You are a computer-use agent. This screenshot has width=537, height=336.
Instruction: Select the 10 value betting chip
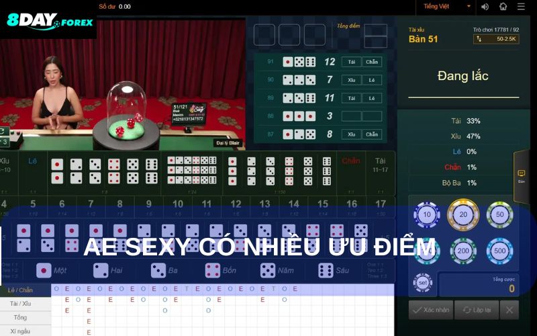click(x=427, y=215)
